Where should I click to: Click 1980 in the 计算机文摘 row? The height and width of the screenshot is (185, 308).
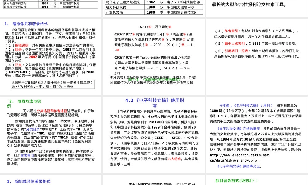(x=151, y=12)
